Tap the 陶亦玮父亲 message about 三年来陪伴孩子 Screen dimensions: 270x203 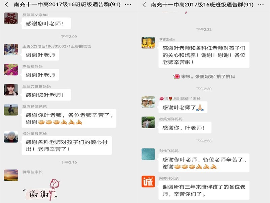click(204, 190)
